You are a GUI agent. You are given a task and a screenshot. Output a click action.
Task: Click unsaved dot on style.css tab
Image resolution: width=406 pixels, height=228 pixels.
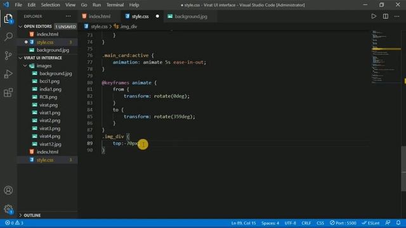coord(157,16)
